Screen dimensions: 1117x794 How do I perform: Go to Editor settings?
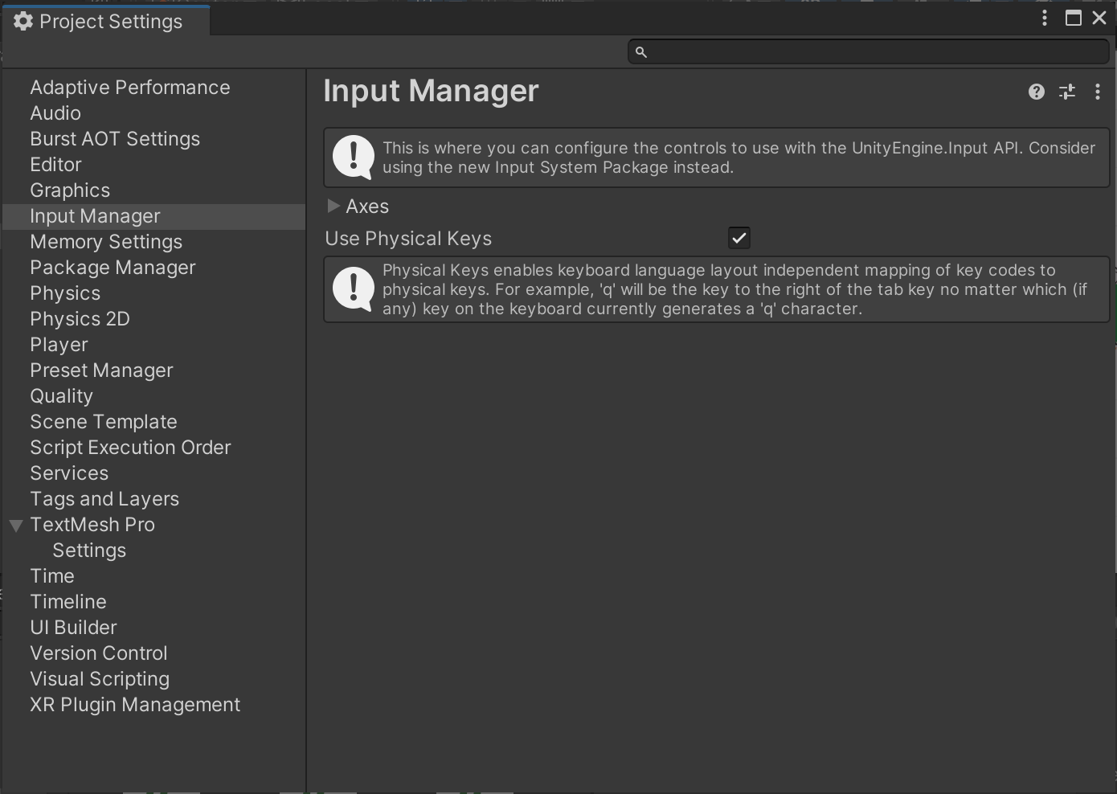click(56, 165)
